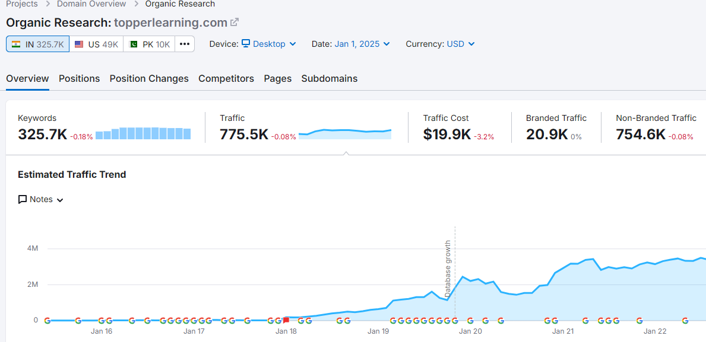This screenshot has width=706, height=342.
Task: Click the Projects breadcrumb link
Action: pos(21,4)
